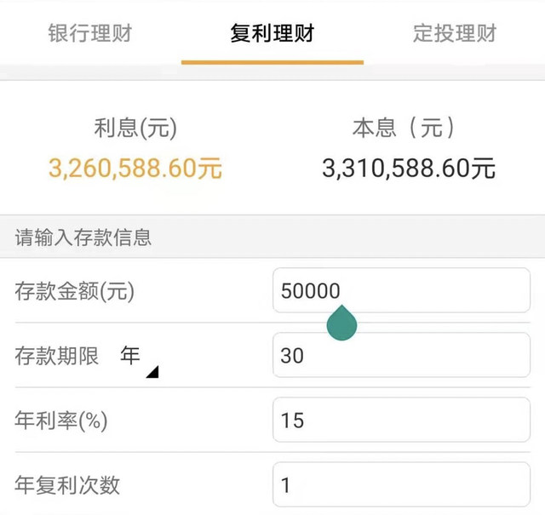545x515 pixels.
Task: Open the 定投理财 tab
Action: 455,33
